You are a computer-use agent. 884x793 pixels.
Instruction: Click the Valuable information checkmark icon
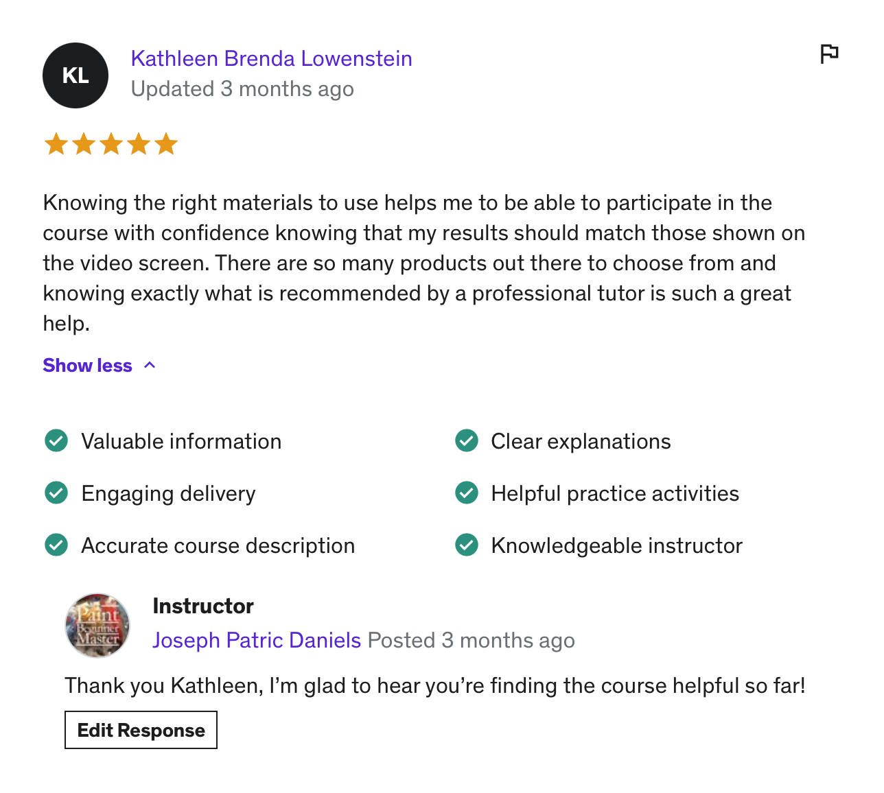pos(56,440)
